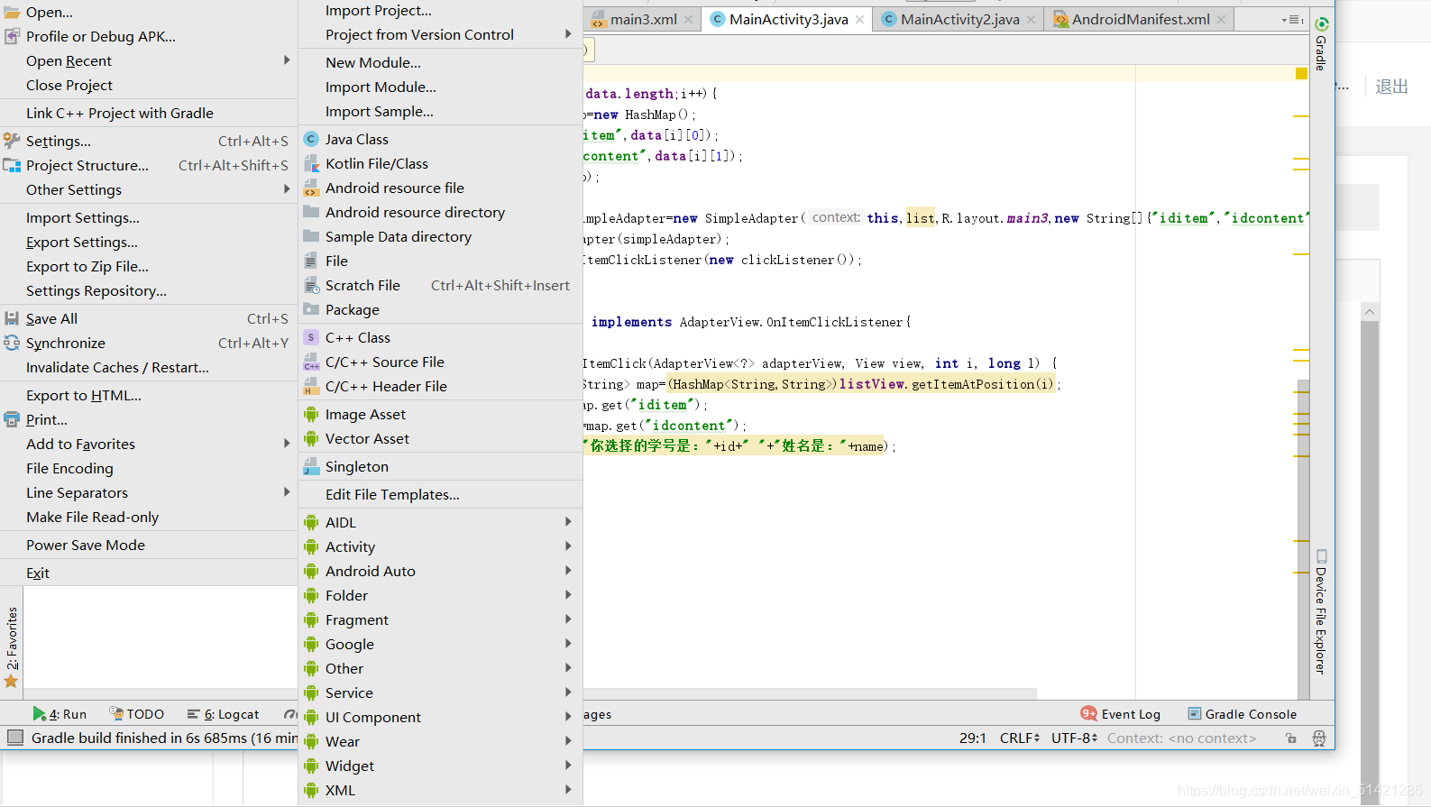Expand the Project from Version Control submenu
This screenshot has height=807, width=1431.
coord(440,34)
